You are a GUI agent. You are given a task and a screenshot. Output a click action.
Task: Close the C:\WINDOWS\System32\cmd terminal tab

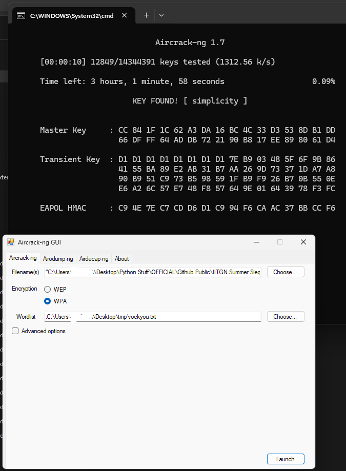pyautogui.click(x=125, y=15)
